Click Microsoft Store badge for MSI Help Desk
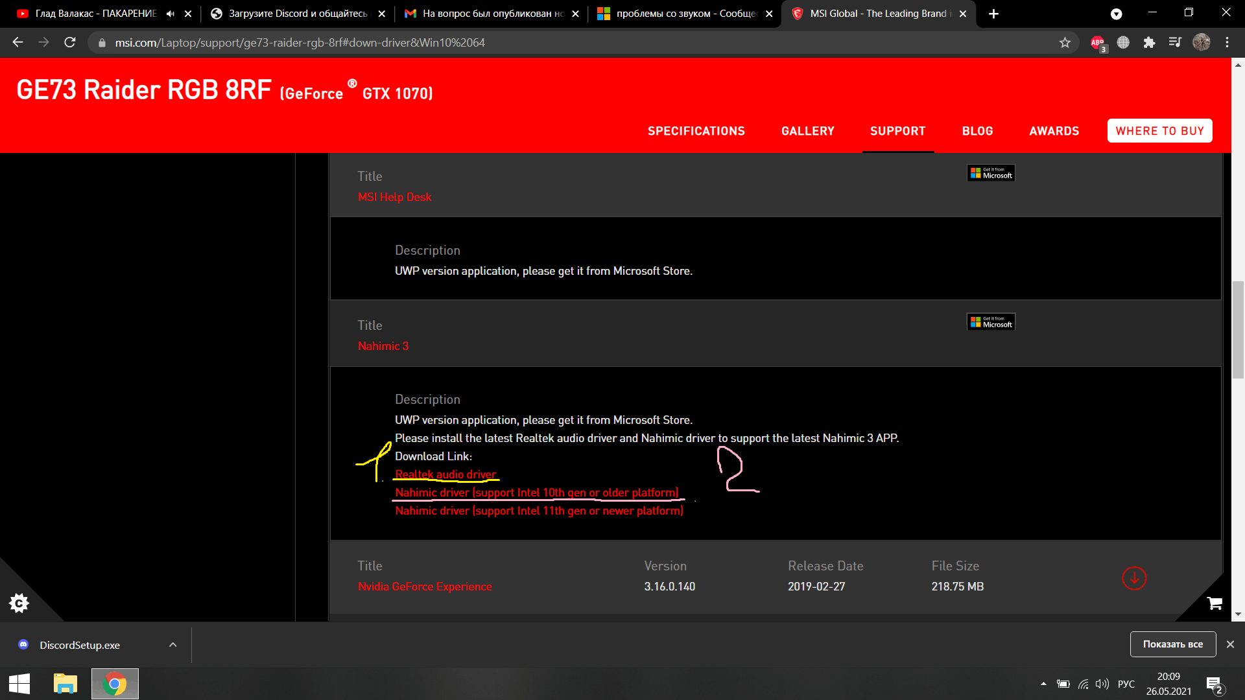 click(x=991, y=173)
